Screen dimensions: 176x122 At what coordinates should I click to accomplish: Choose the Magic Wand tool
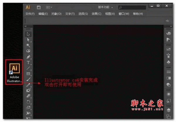pyautogui.click(x=28, y=45)
